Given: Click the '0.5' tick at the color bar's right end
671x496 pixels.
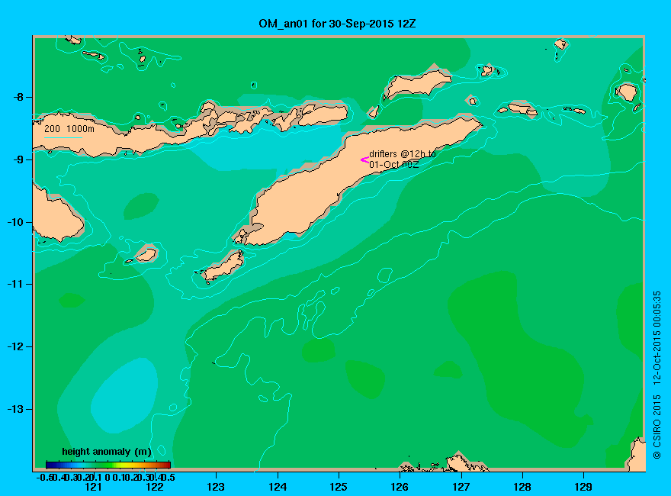Looking at the screenshot, I should pyautogui.click(x=169, y=477).
